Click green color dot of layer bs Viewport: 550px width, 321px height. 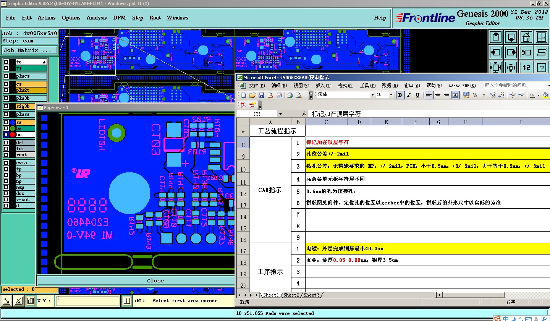pyautogui.click(x=12, y=129)
